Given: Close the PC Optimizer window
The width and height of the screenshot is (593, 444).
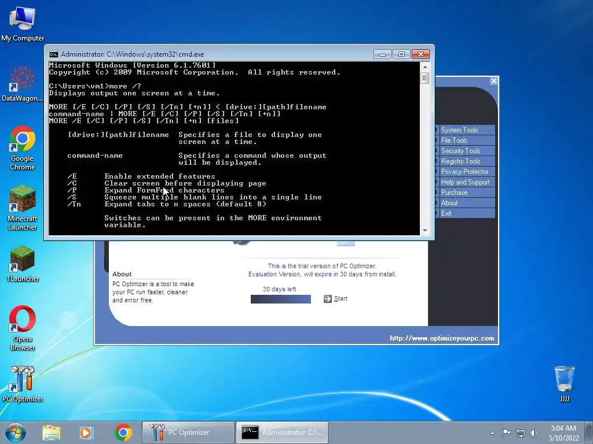Looking at the screenshot, I should click(493, 81).
